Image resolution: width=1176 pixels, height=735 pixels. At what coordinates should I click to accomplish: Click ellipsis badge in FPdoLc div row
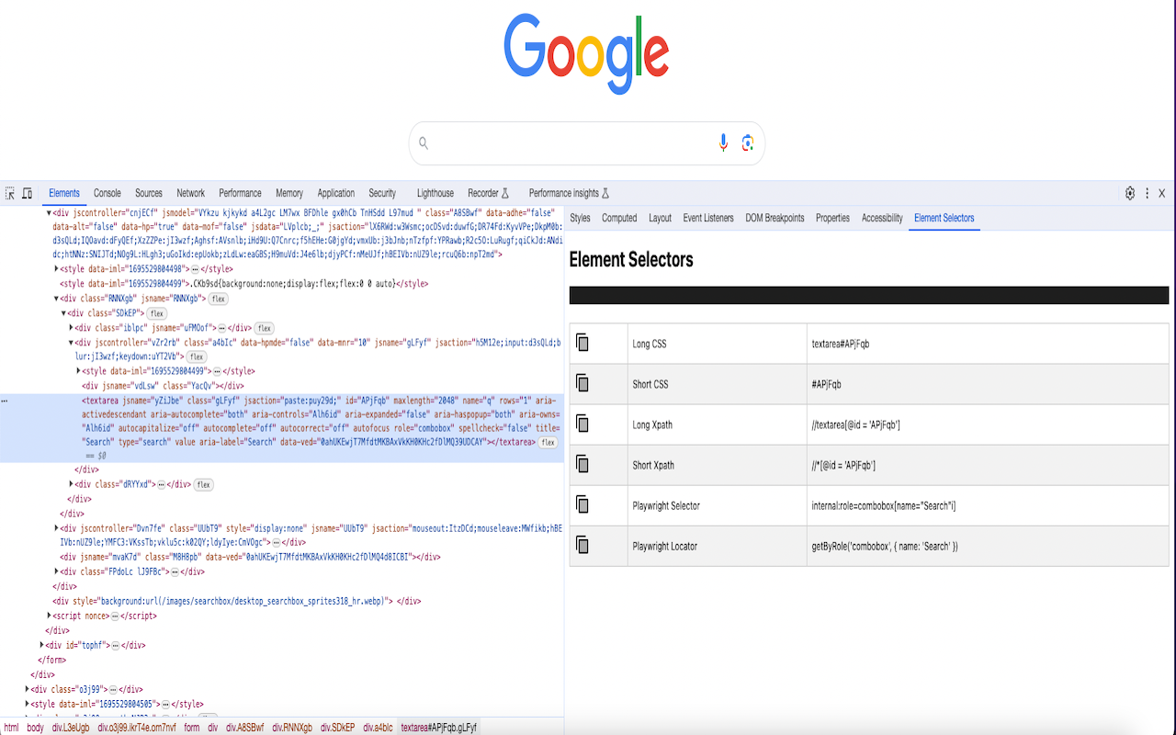pos(175,571)
